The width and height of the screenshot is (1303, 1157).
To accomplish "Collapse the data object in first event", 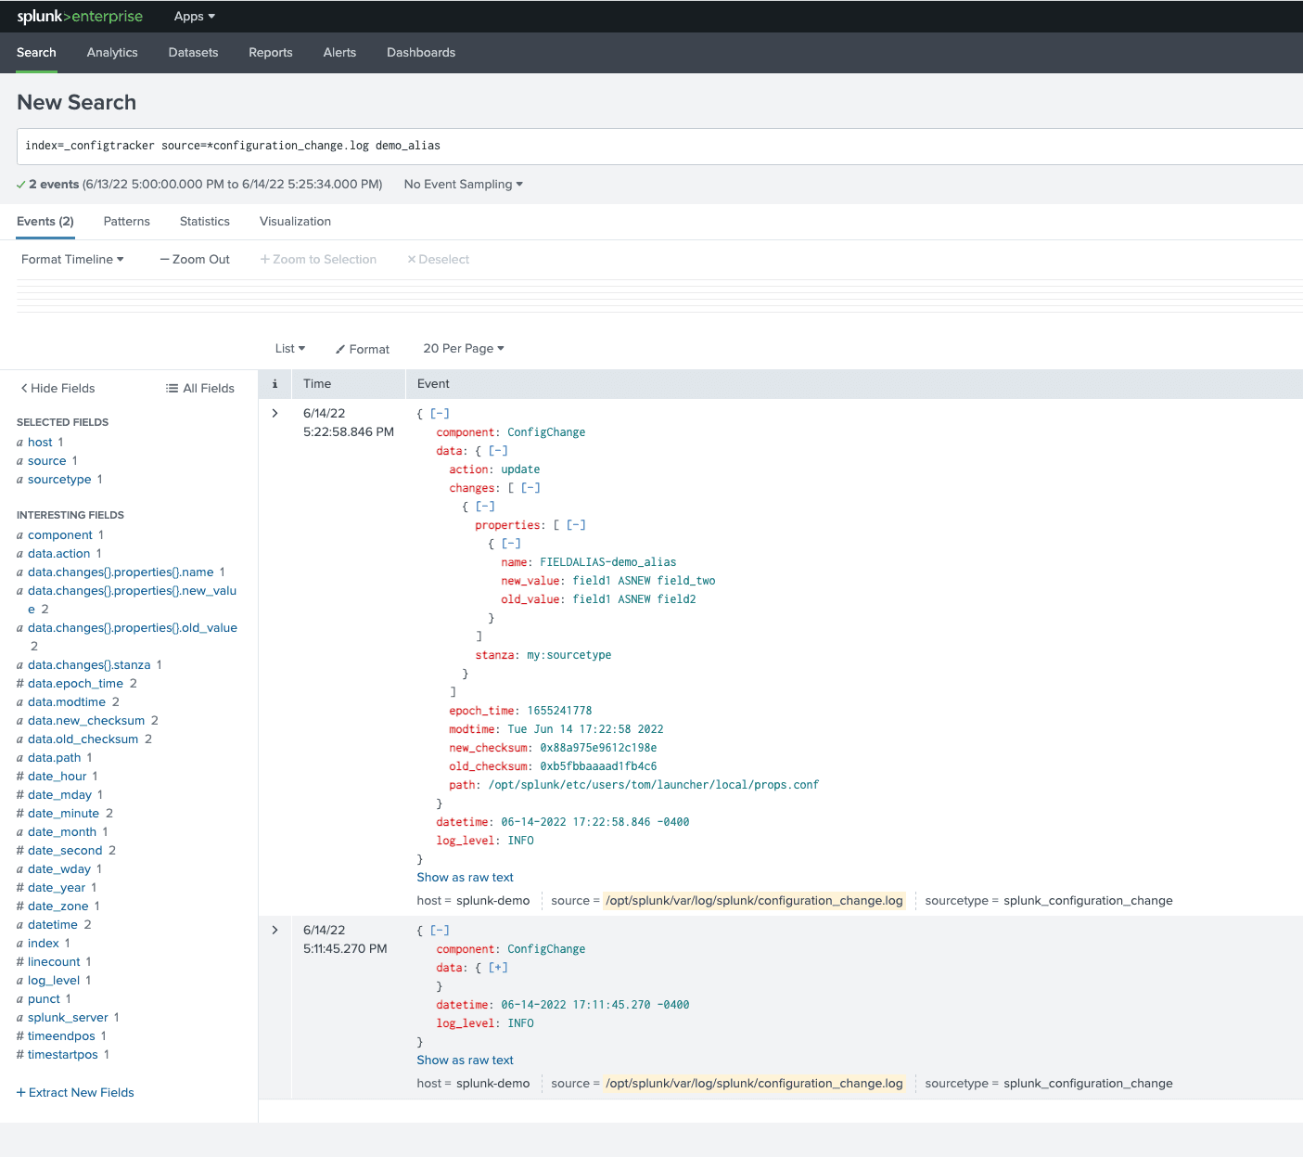I will click(498, 451).
